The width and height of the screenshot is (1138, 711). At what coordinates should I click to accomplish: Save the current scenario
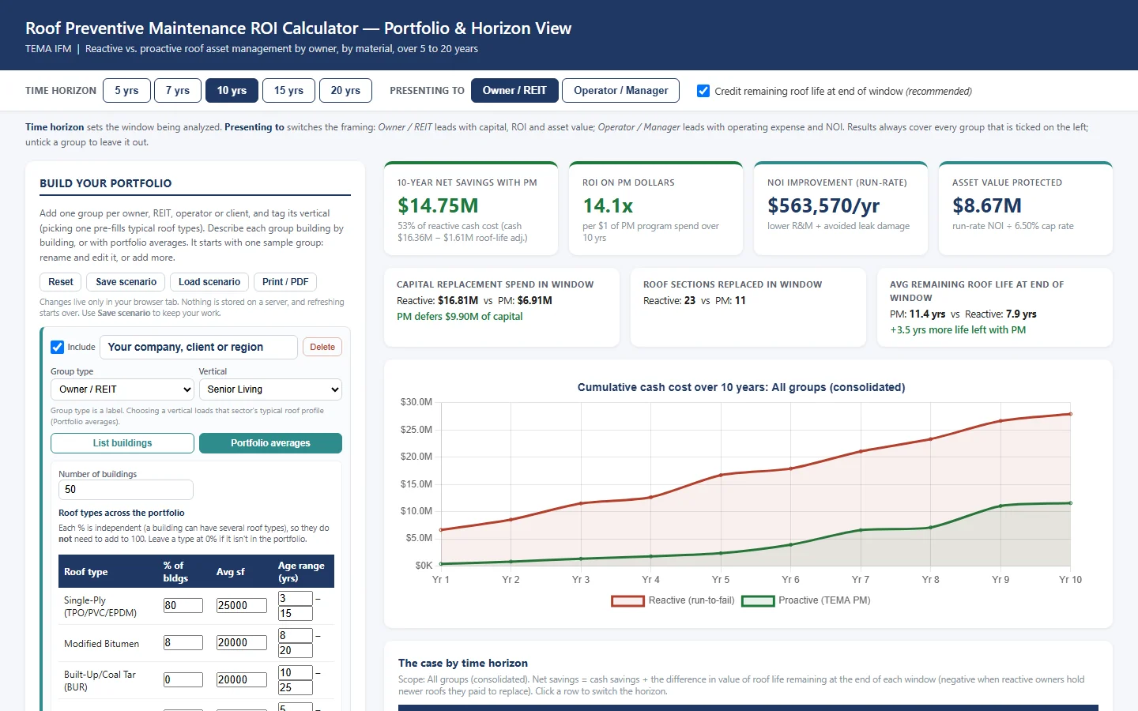(126, 282)
